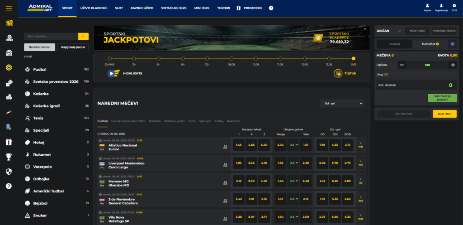The image size is (463, 225).
Task: Click the yellow BRZI TIKET button
Action: [445, 114]
